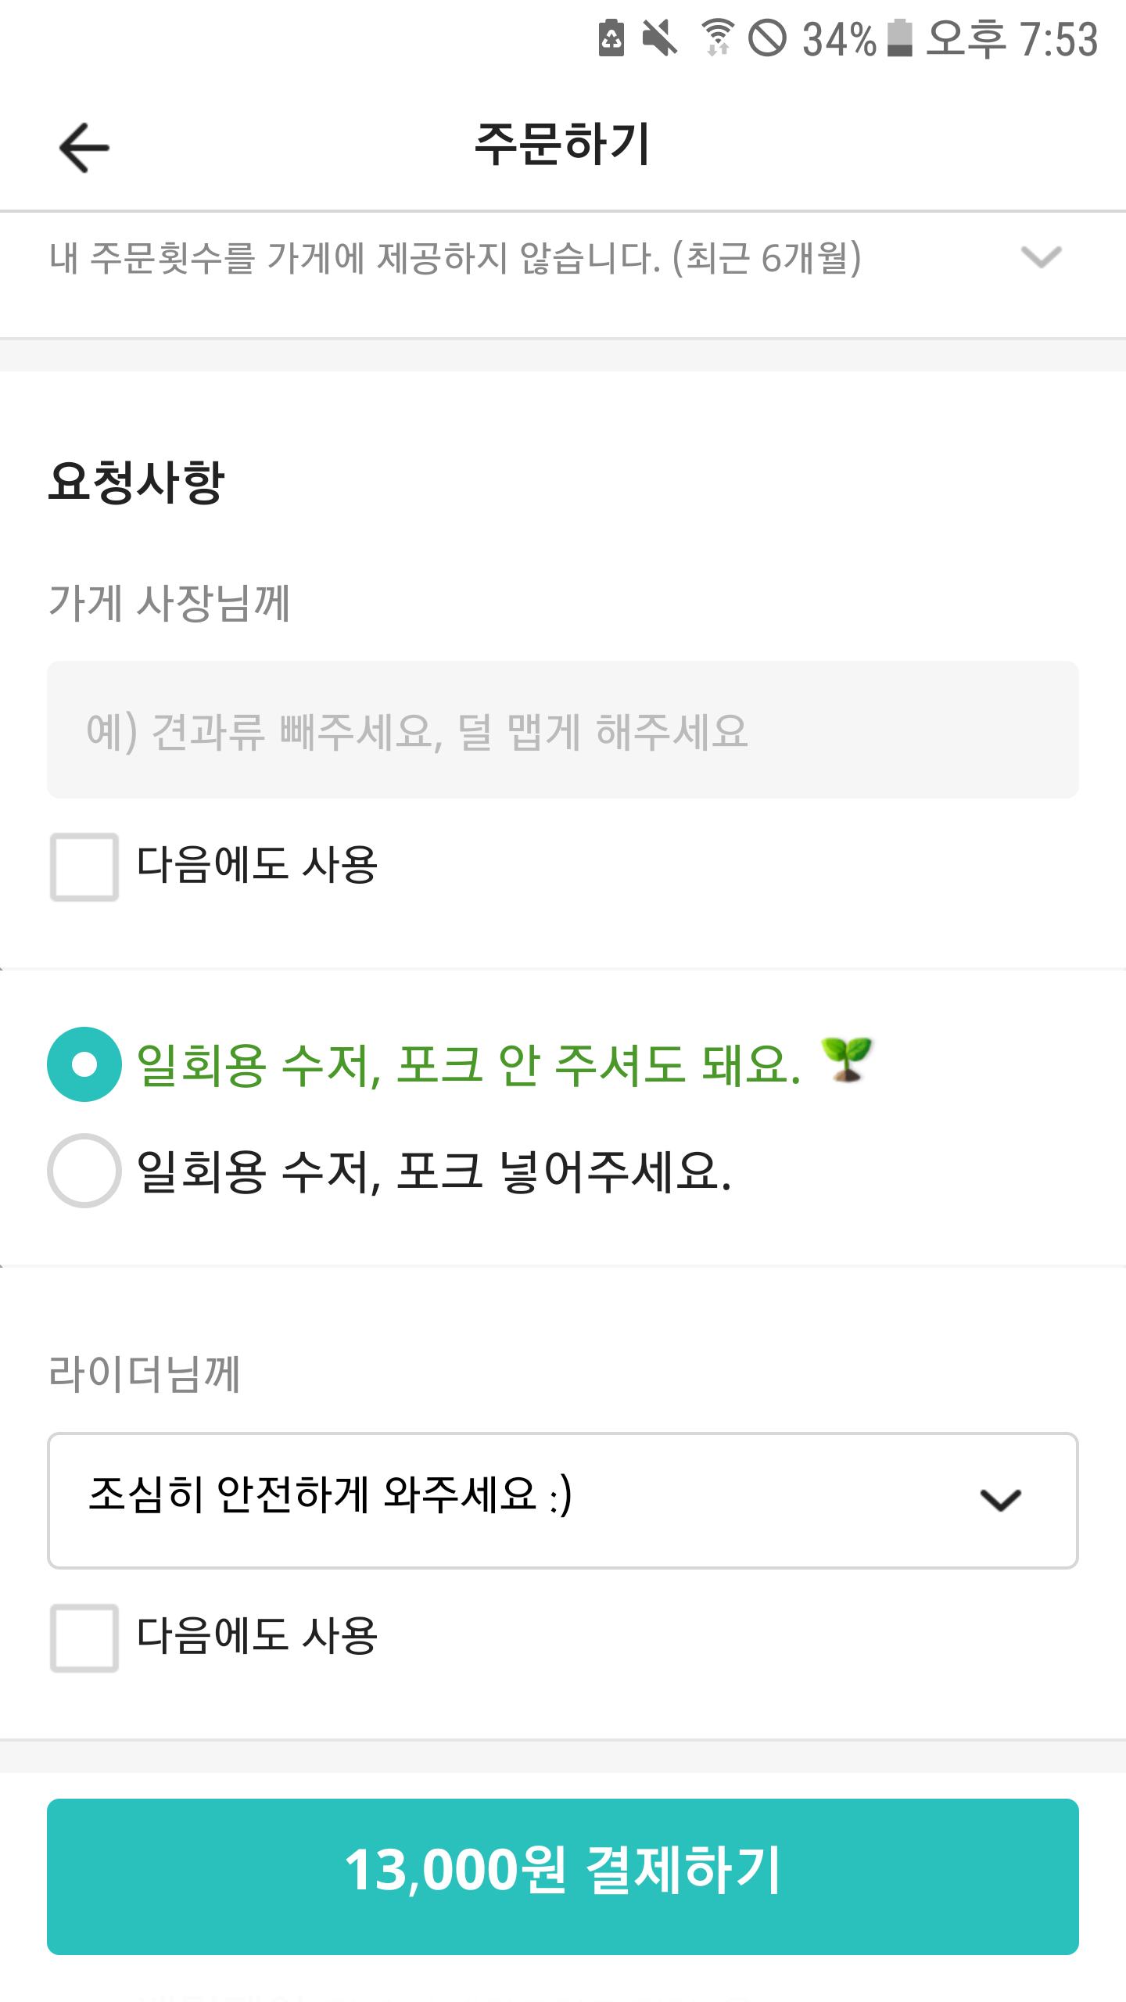Tap the Wi-Fi status icon
Viewport: 1126px width, 2002px height.
(x=716, y=38)
